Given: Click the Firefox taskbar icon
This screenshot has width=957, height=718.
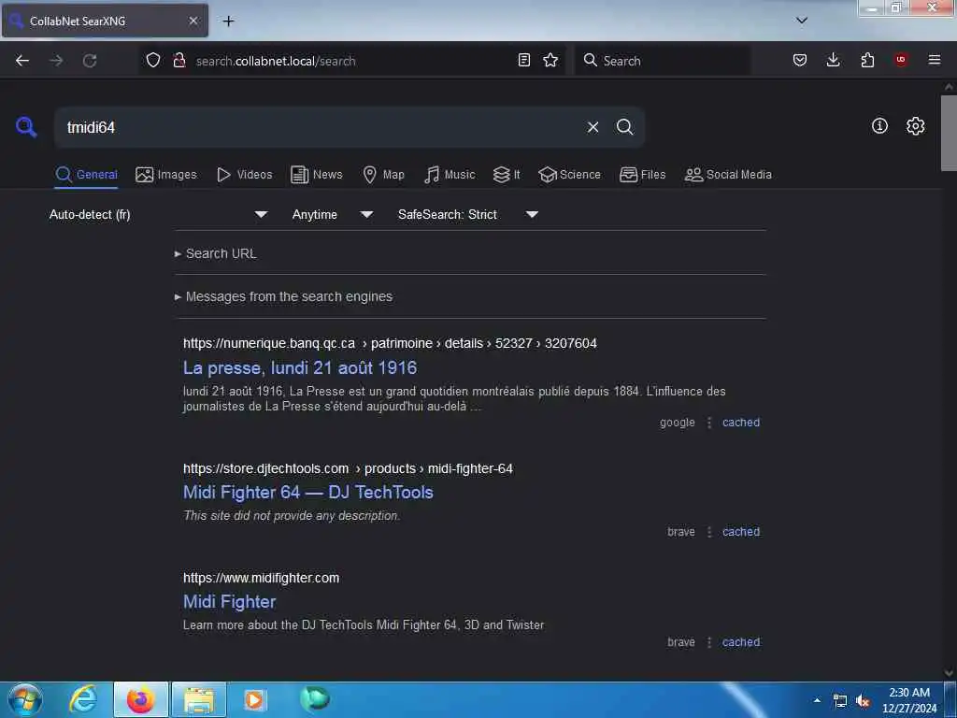Looking at the screenshot, I should coord(140,699).
